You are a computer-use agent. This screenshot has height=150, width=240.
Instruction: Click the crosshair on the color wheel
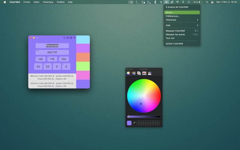[141, 104]
